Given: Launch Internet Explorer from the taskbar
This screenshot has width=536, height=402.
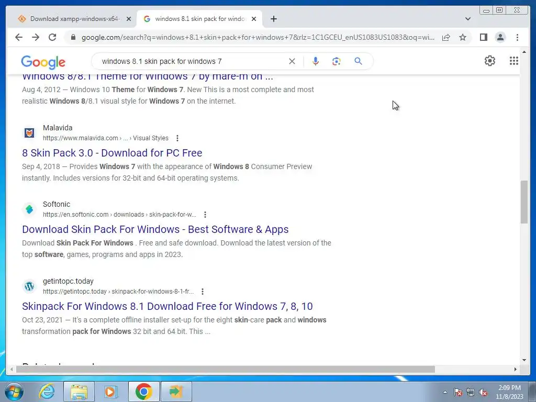Looking at the screenshot, I should click(47, 392).
